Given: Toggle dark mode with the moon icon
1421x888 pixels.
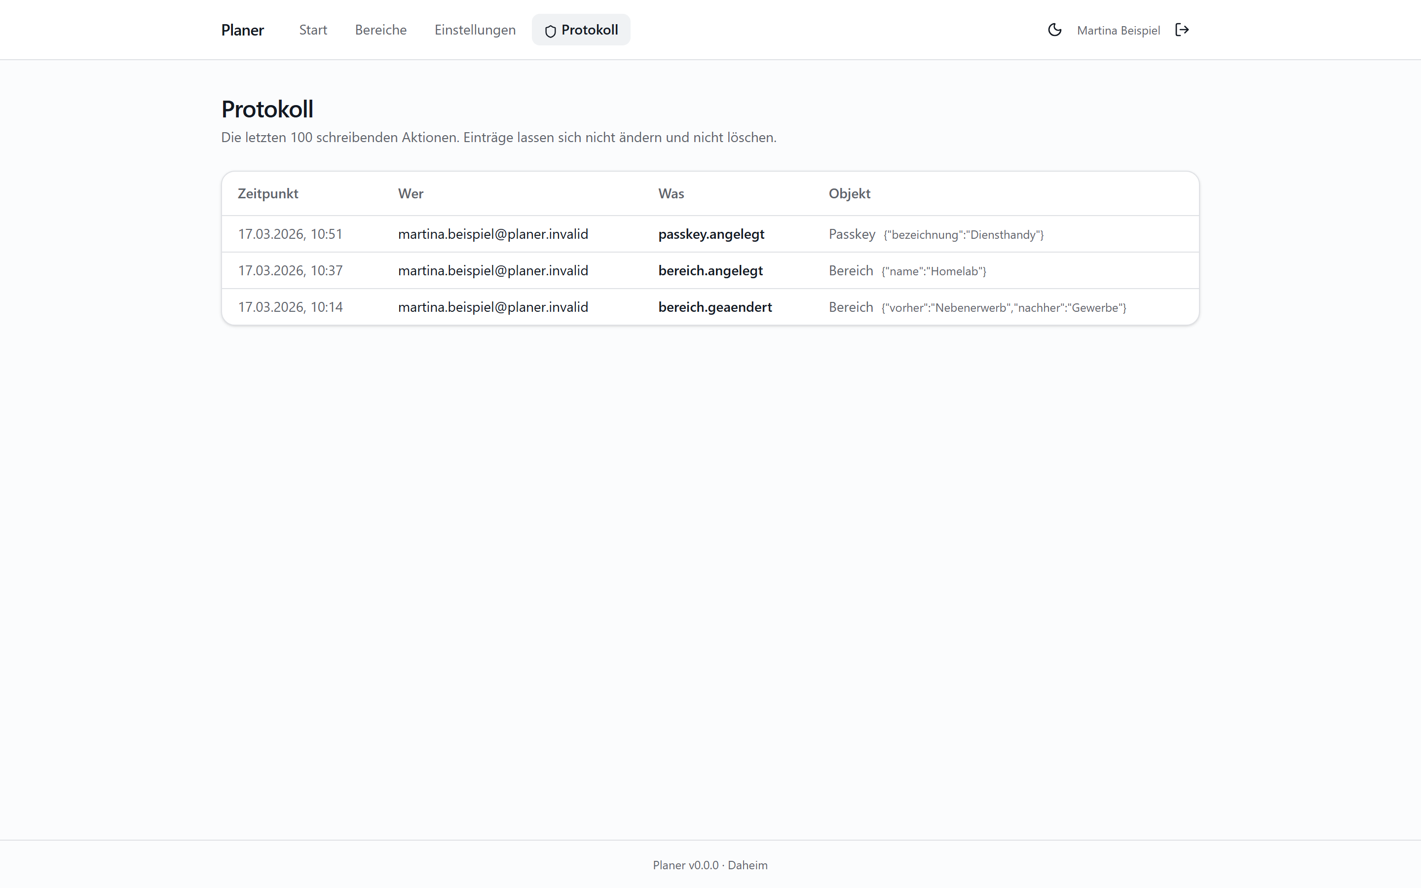Looking at the screenshot, I should pos(1054,30).
